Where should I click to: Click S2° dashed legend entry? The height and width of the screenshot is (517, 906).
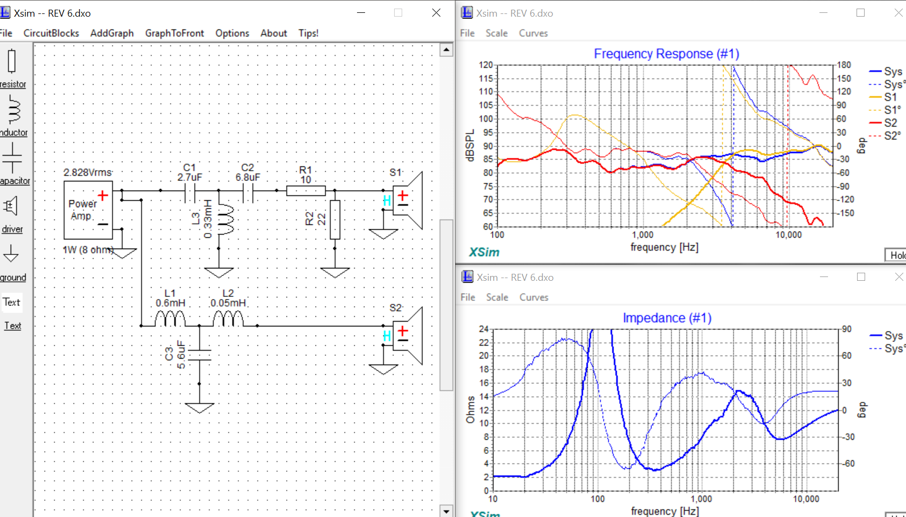(x=885, y=136)
